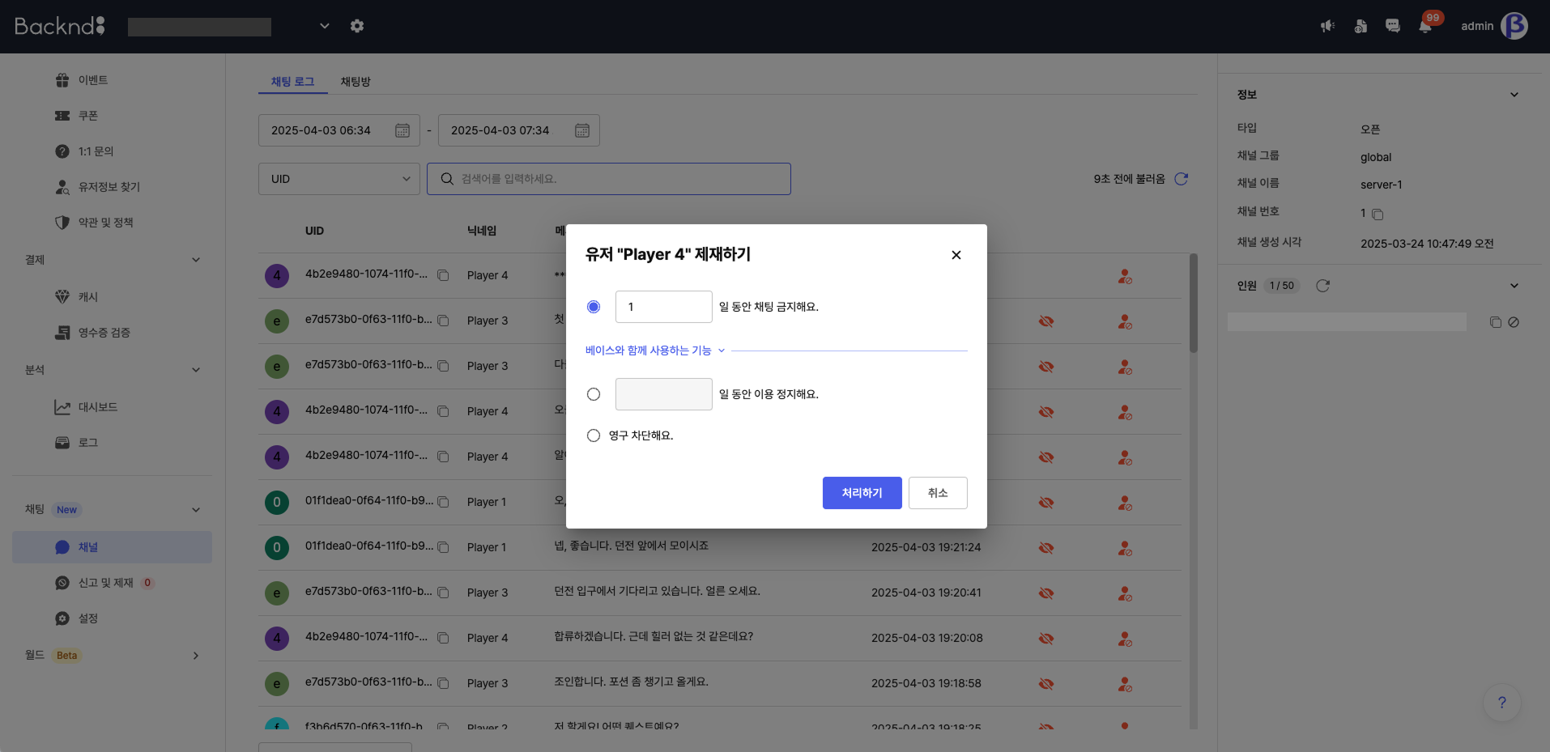This screenshot has width=1550, height=752.
Task: Select the permanent block option
Action: tap(594, 435)
